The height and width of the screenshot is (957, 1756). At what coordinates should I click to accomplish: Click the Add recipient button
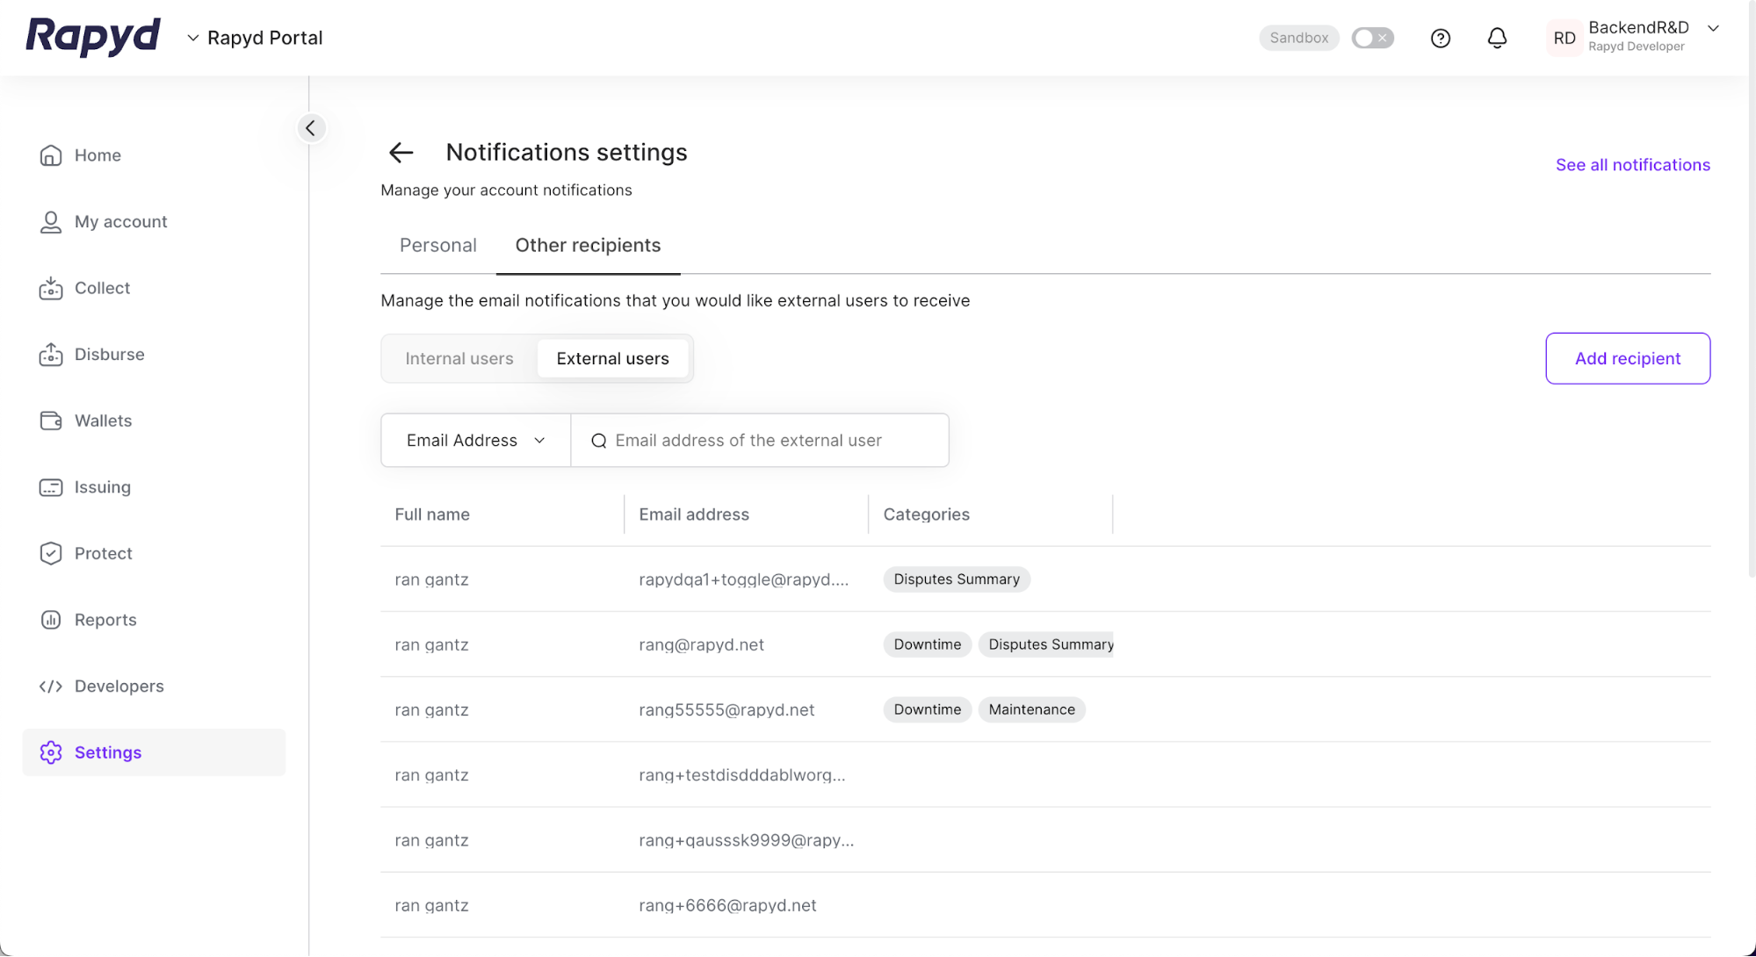1628,358
